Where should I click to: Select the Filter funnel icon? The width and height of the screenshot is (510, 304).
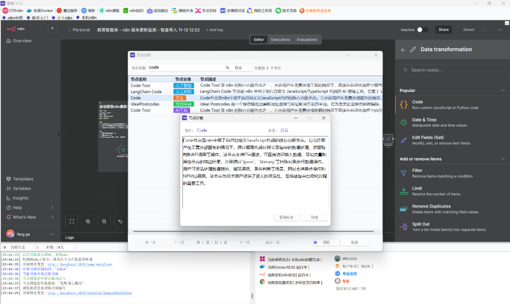pos(404,173)
